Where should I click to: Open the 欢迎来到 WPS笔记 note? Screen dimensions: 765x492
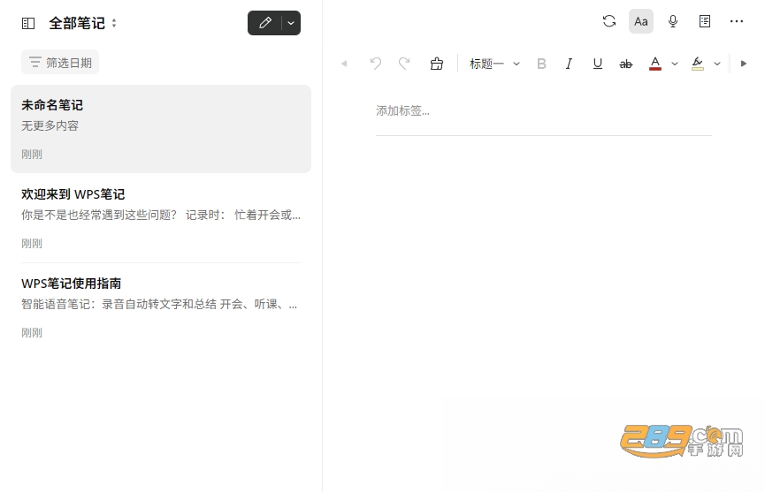click(x=160, y=218)
